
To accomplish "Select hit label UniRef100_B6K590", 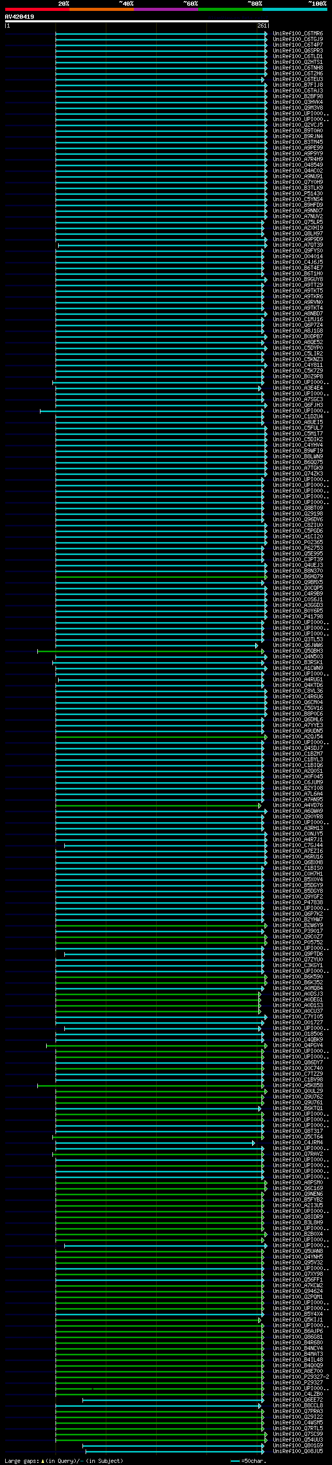I will point(298,977).
